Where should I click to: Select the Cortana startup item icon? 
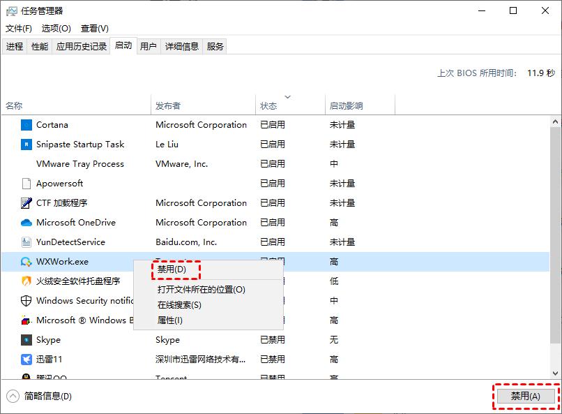tap(26, 124)
